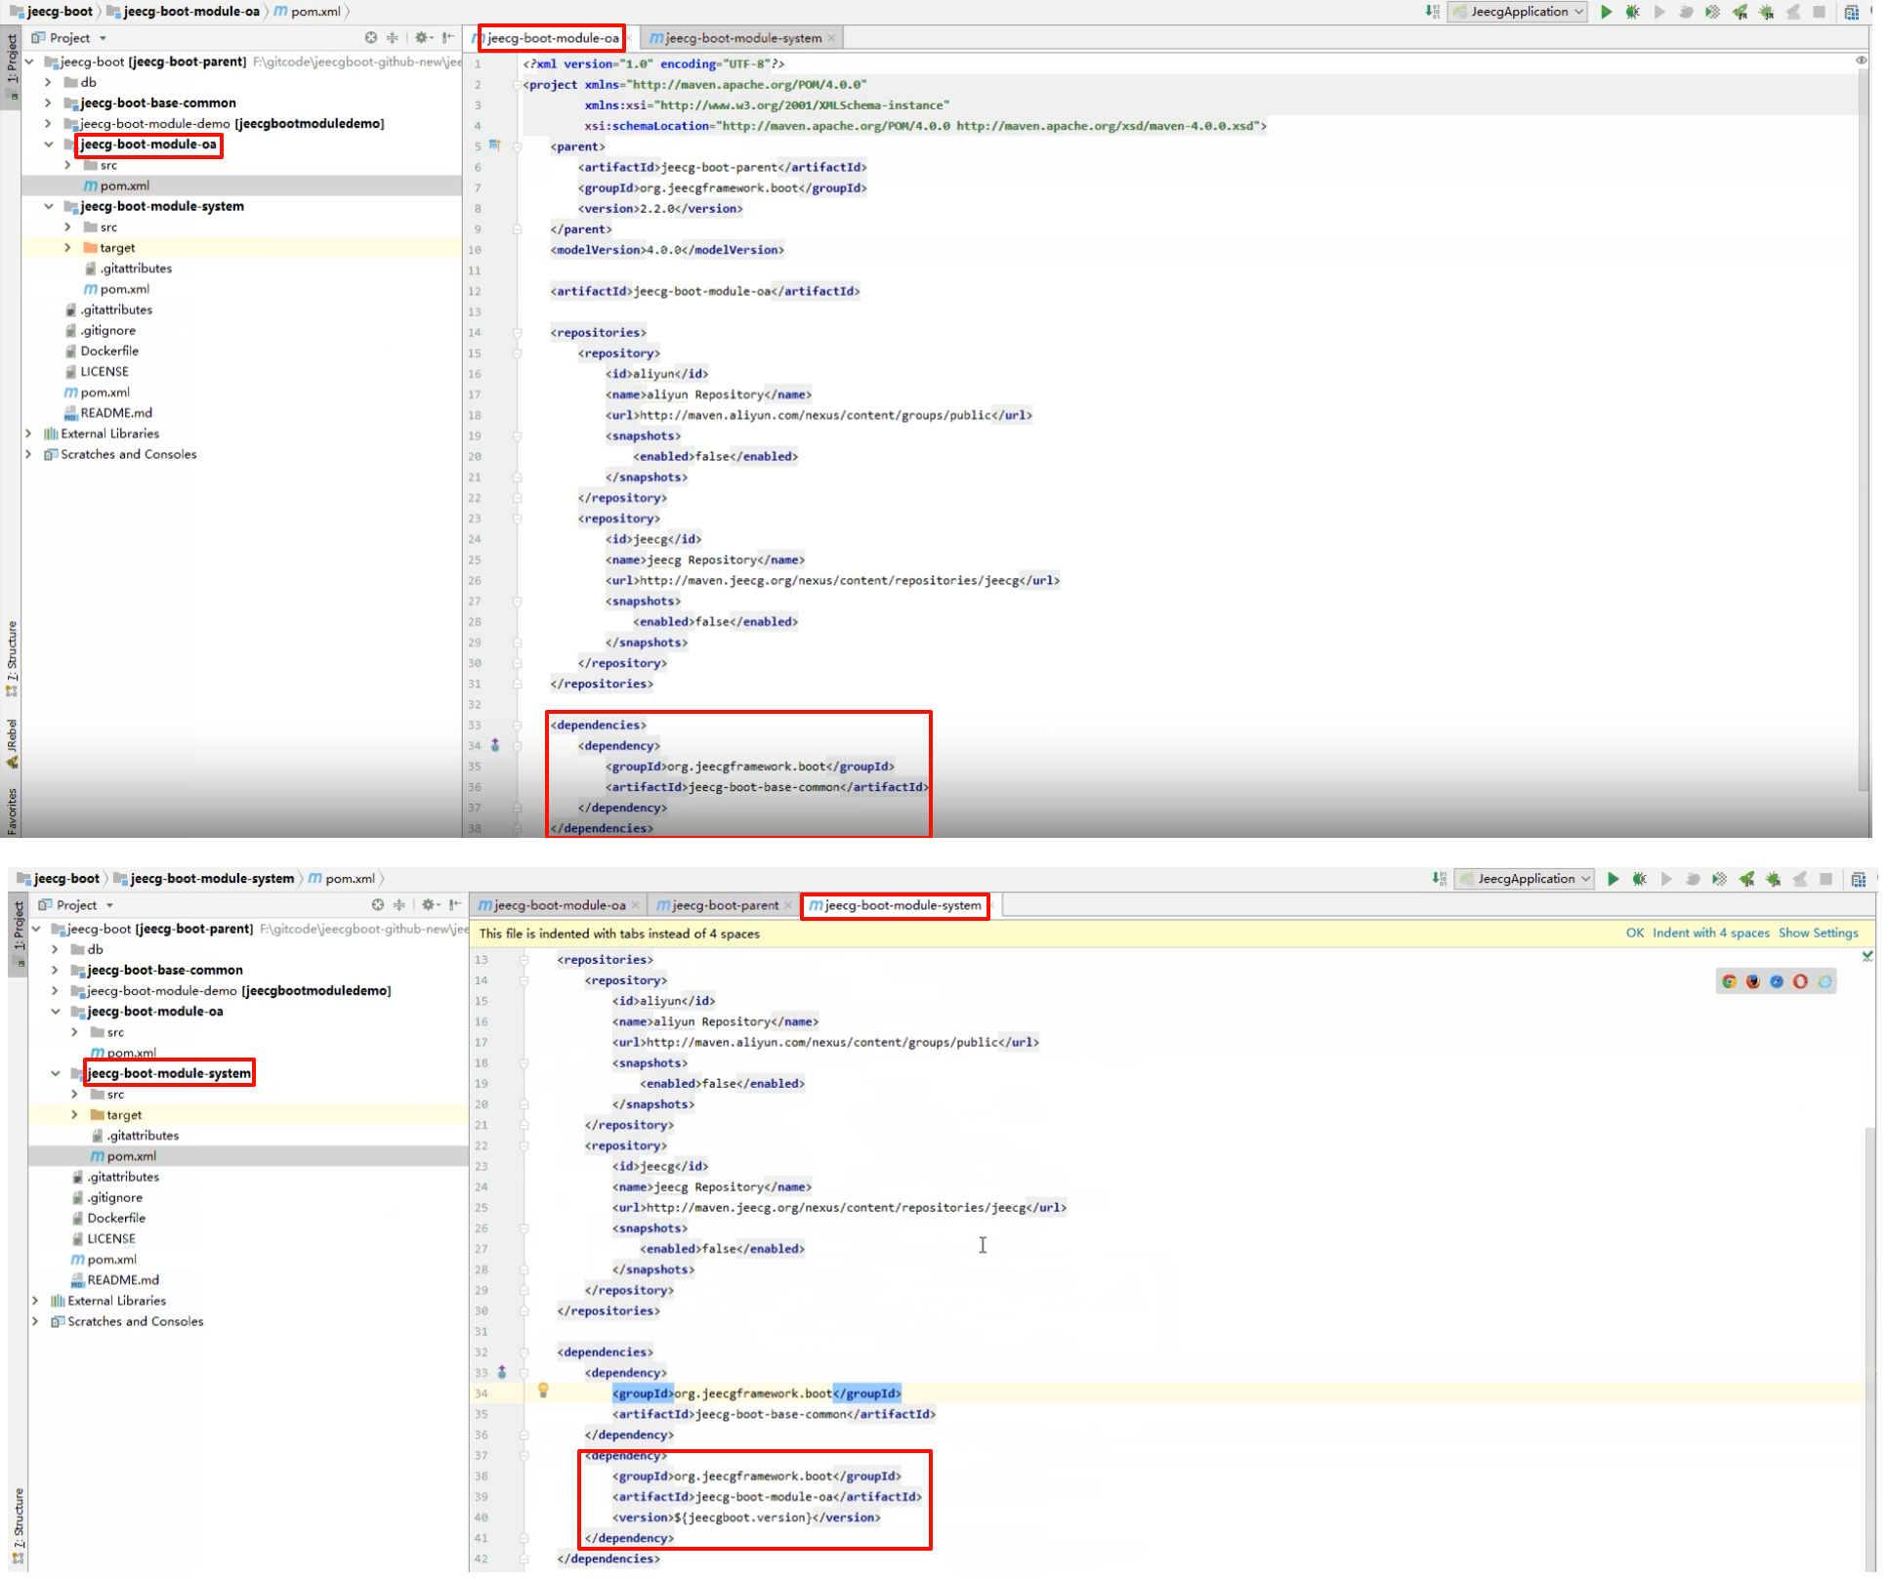Screen dimensions: 1889x1580
Task: Click the Indent with 4 spaces link
Action: (1710, 933)
